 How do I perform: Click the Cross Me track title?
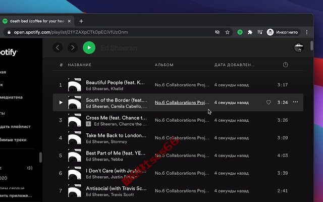116,118
